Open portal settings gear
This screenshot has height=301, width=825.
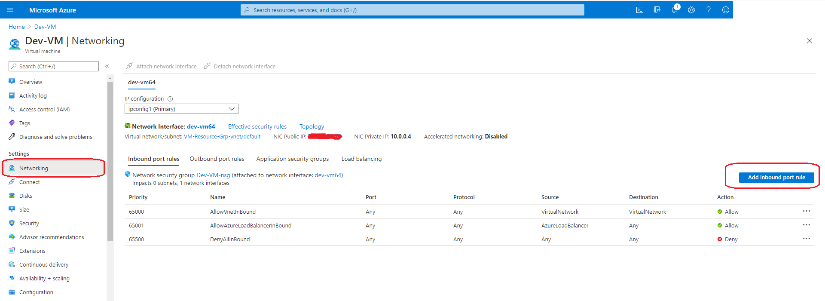pos(691,10)
